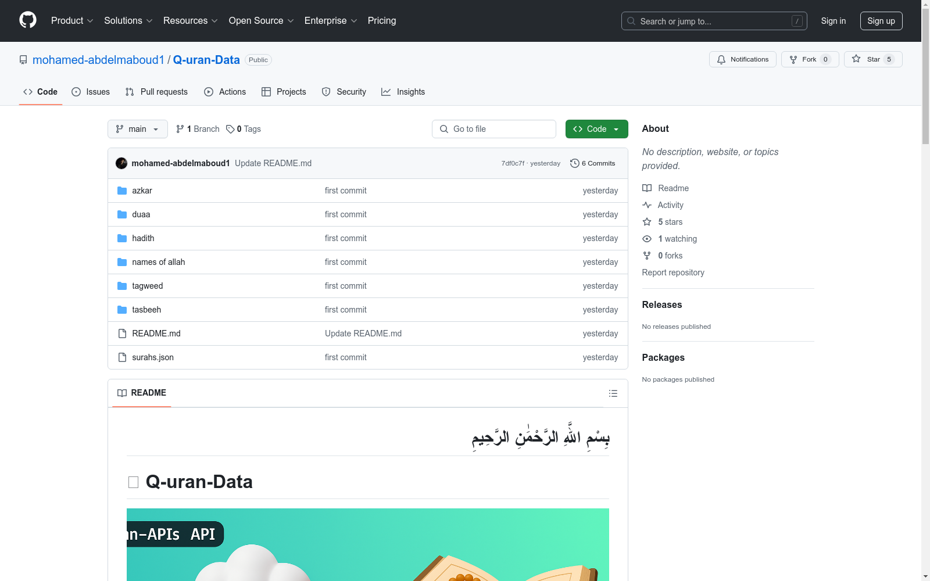Viewport: 930px width, 581px height.
Task: Open the Packages heading link
Action: pos(663,357)
